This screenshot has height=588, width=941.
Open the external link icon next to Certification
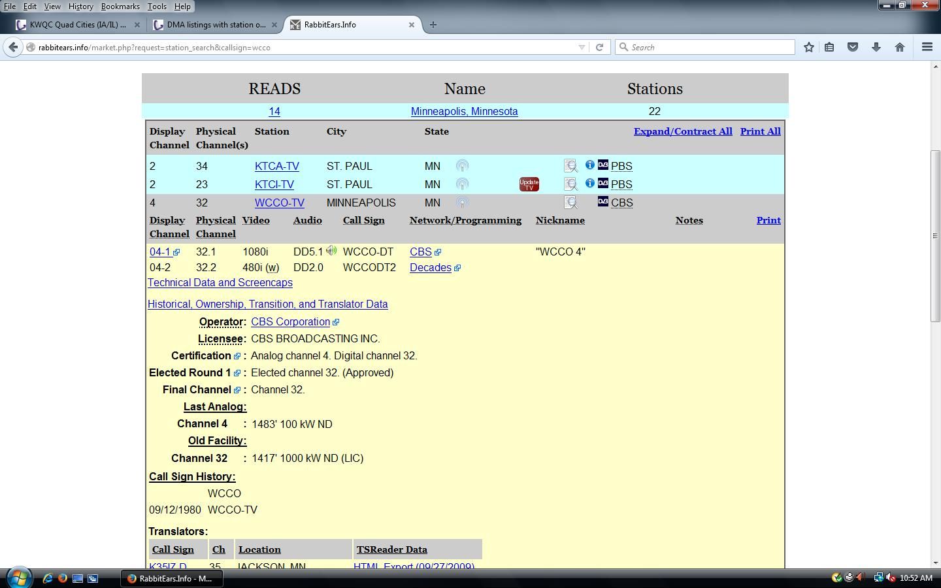[237, 356]
